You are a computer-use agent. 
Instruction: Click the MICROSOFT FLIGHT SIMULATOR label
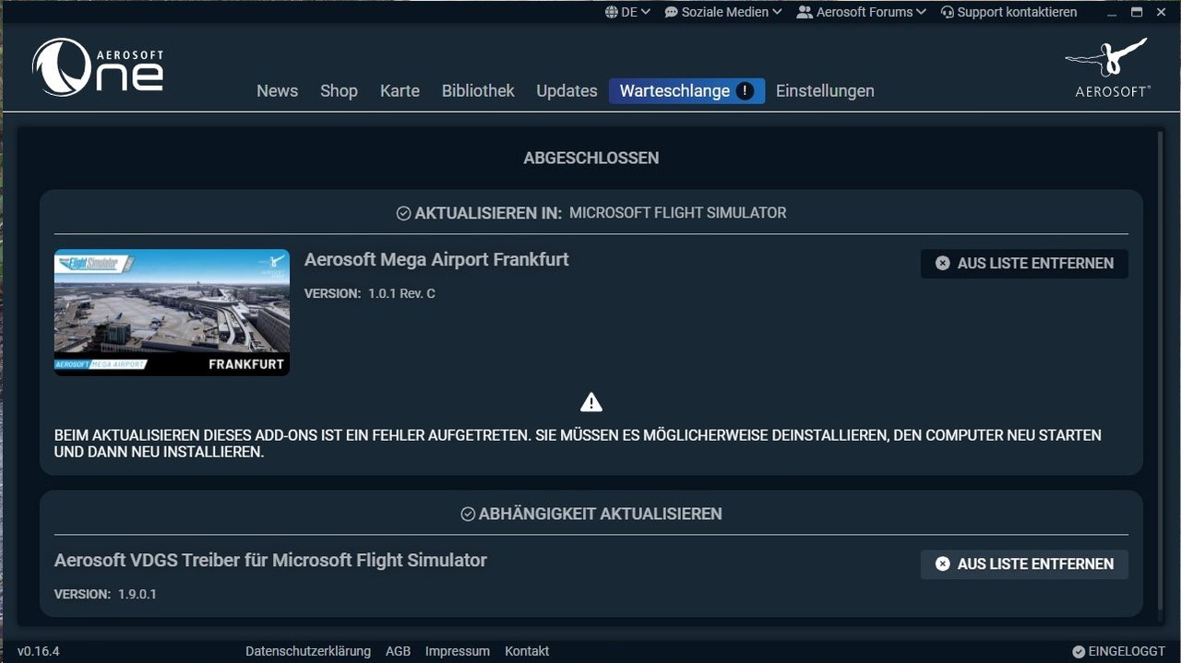tap(678, 213)
